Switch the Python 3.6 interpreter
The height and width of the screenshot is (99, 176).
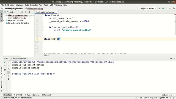(x=164, y=98)
